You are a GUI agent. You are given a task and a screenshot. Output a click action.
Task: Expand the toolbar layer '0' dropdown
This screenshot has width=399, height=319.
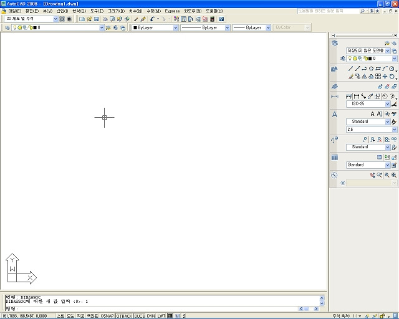coord(102,28)
